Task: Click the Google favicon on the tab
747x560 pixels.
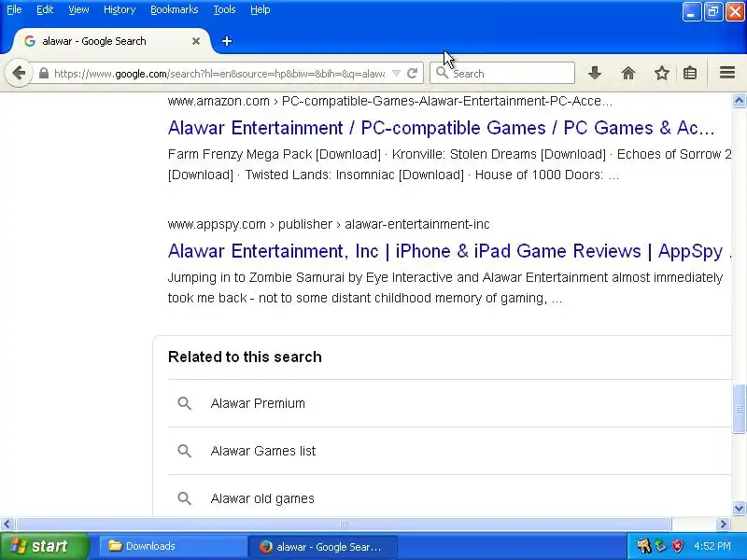Action: pos(30,41)
